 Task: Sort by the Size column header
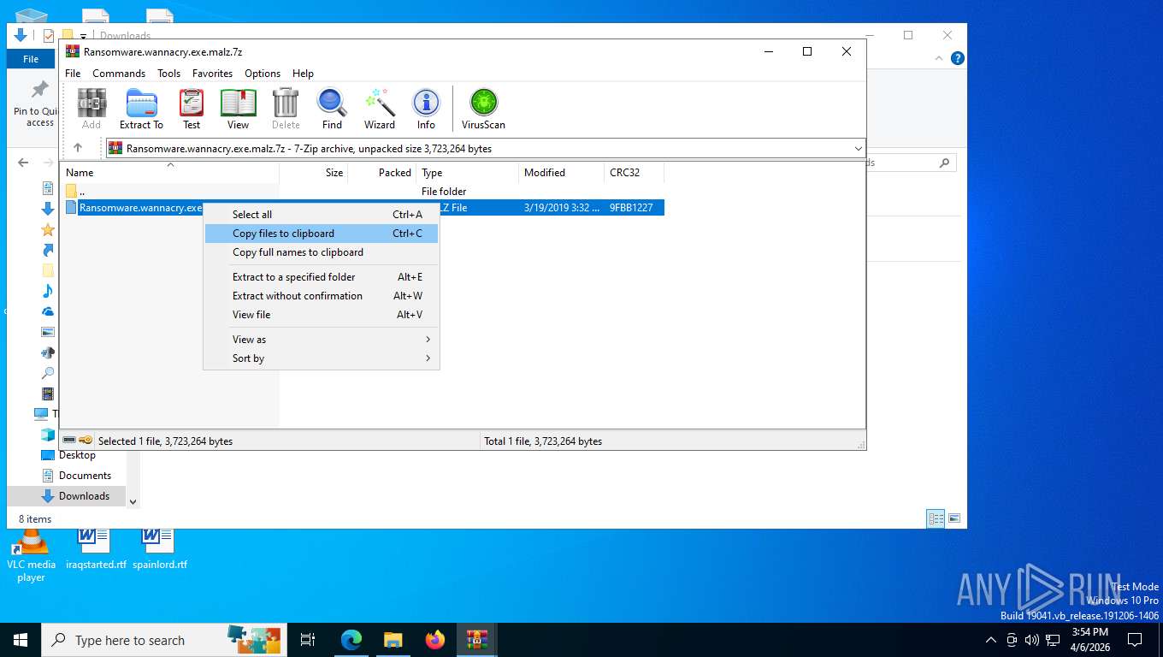point(313,173)
